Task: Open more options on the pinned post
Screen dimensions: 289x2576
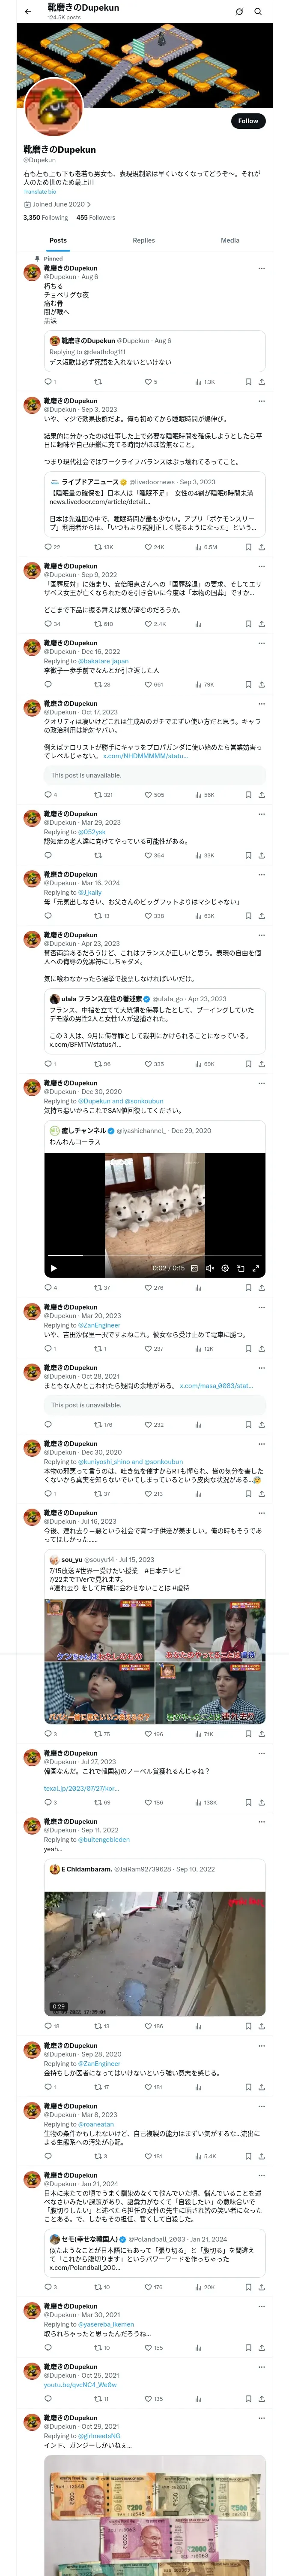Action: coord(262,268)
